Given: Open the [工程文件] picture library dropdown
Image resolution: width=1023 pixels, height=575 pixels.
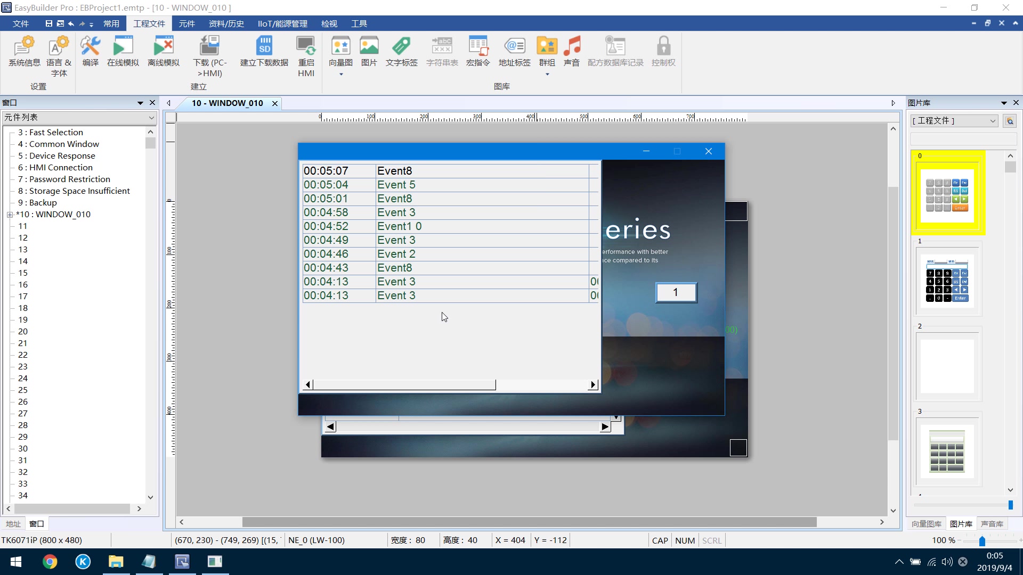Looking at the screenshot, I should pyautogui.click(x=993, y=121).
